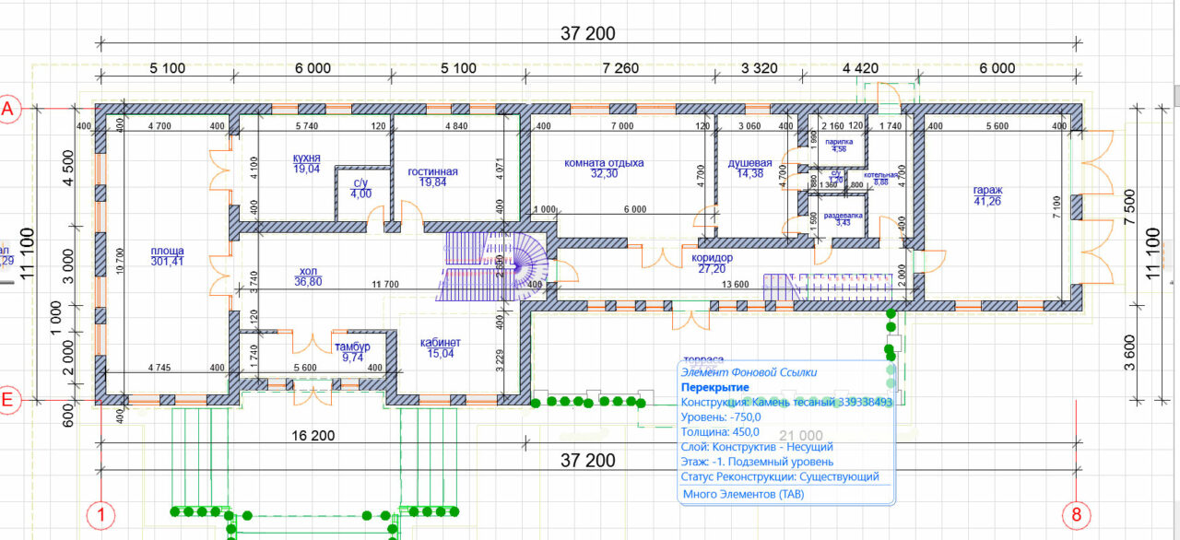Select the гараж 41,26 room label
This screenshot has width=1180, height=540.
point(987,197)
